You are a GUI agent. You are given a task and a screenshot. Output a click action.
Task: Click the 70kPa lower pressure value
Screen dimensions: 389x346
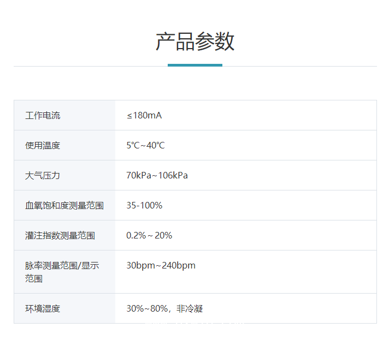(138, 176)
